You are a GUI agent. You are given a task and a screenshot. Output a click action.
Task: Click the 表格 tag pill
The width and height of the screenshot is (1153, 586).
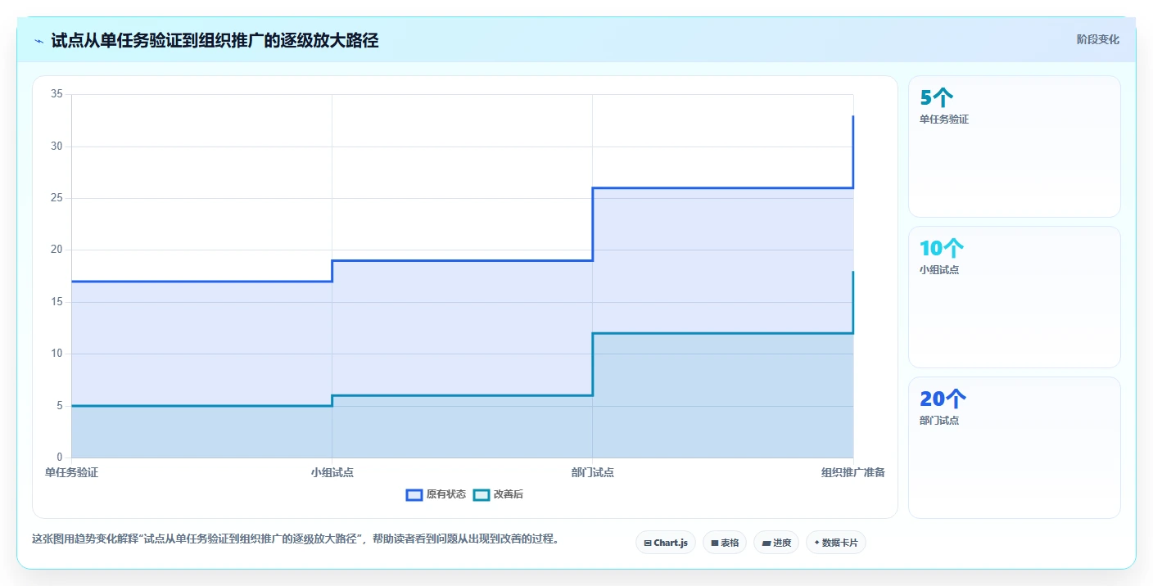(725, 543)
